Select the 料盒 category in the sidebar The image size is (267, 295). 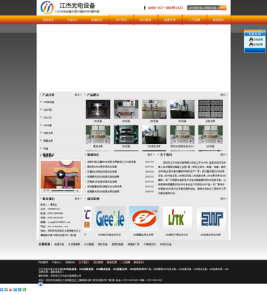[x=46, y=148]
